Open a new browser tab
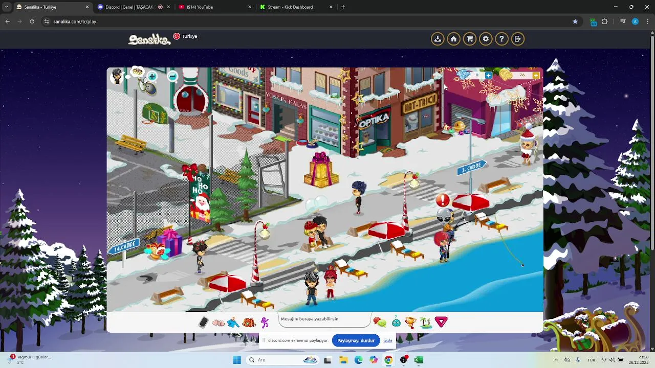 pyautogui.click(x=343, y=7)
